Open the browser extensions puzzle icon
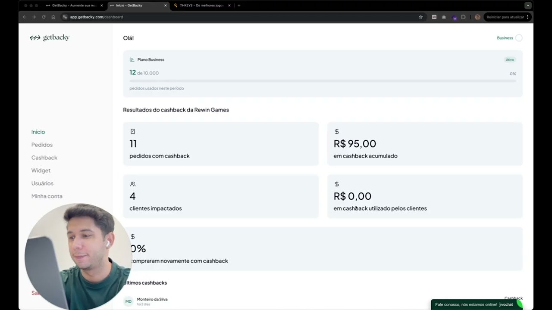 [x=463, y=17]
